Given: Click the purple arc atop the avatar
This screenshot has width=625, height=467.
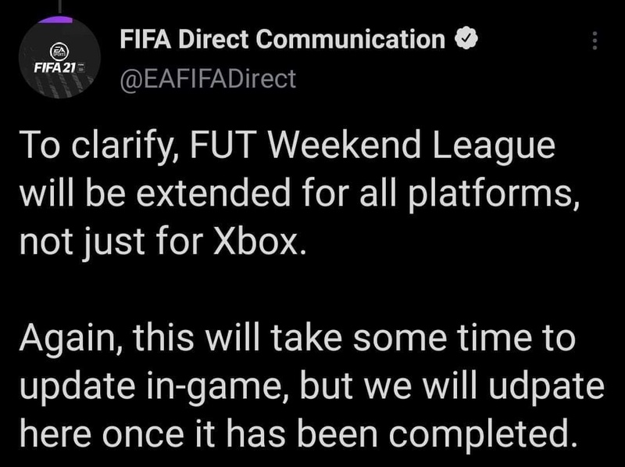Looking at the screenshot, I should [55, 20].
